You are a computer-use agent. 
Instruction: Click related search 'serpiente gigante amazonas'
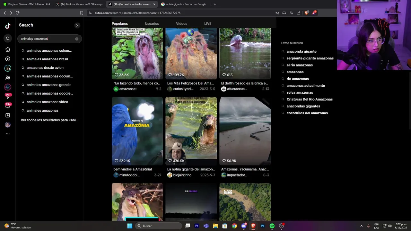pos(310,58)
